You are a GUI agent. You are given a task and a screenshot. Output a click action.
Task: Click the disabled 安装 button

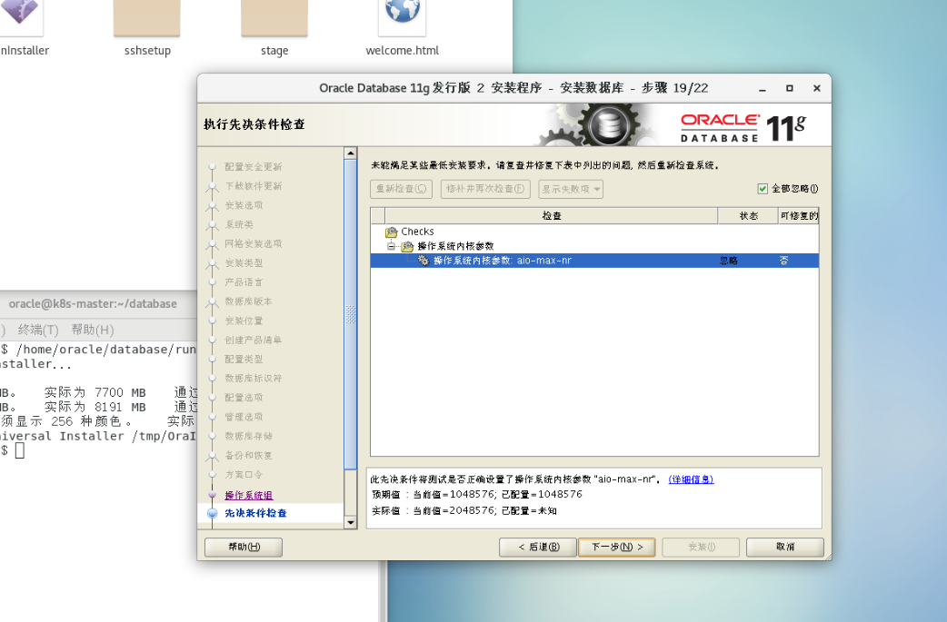[x=702, y=548]
